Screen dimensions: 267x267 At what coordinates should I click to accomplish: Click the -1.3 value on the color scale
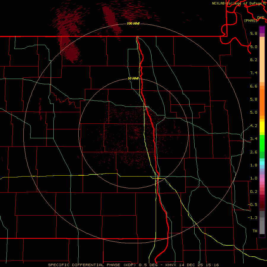tap(252, 218)
